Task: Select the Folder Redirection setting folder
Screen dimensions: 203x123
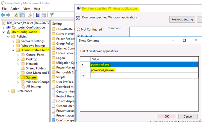Action: coord(63,39)
